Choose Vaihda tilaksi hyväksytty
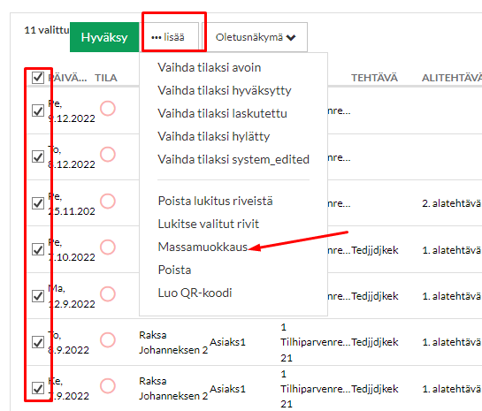Viewport: 482px width, 411px height. 225,91
